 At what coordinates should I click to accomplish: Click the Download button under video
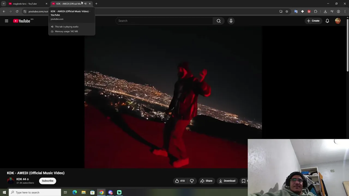(x=227, y=181)
